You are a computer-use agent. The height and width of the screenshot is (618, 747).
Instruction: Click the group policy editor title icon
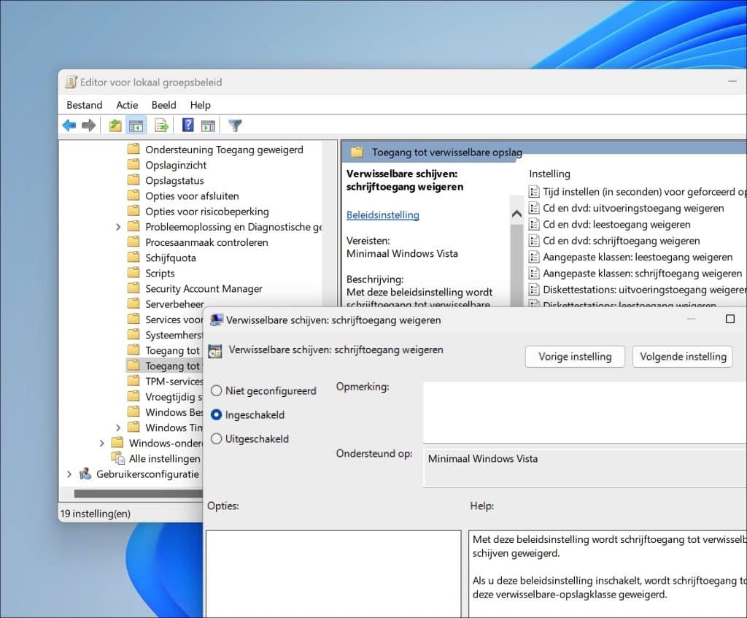(71, 82)
